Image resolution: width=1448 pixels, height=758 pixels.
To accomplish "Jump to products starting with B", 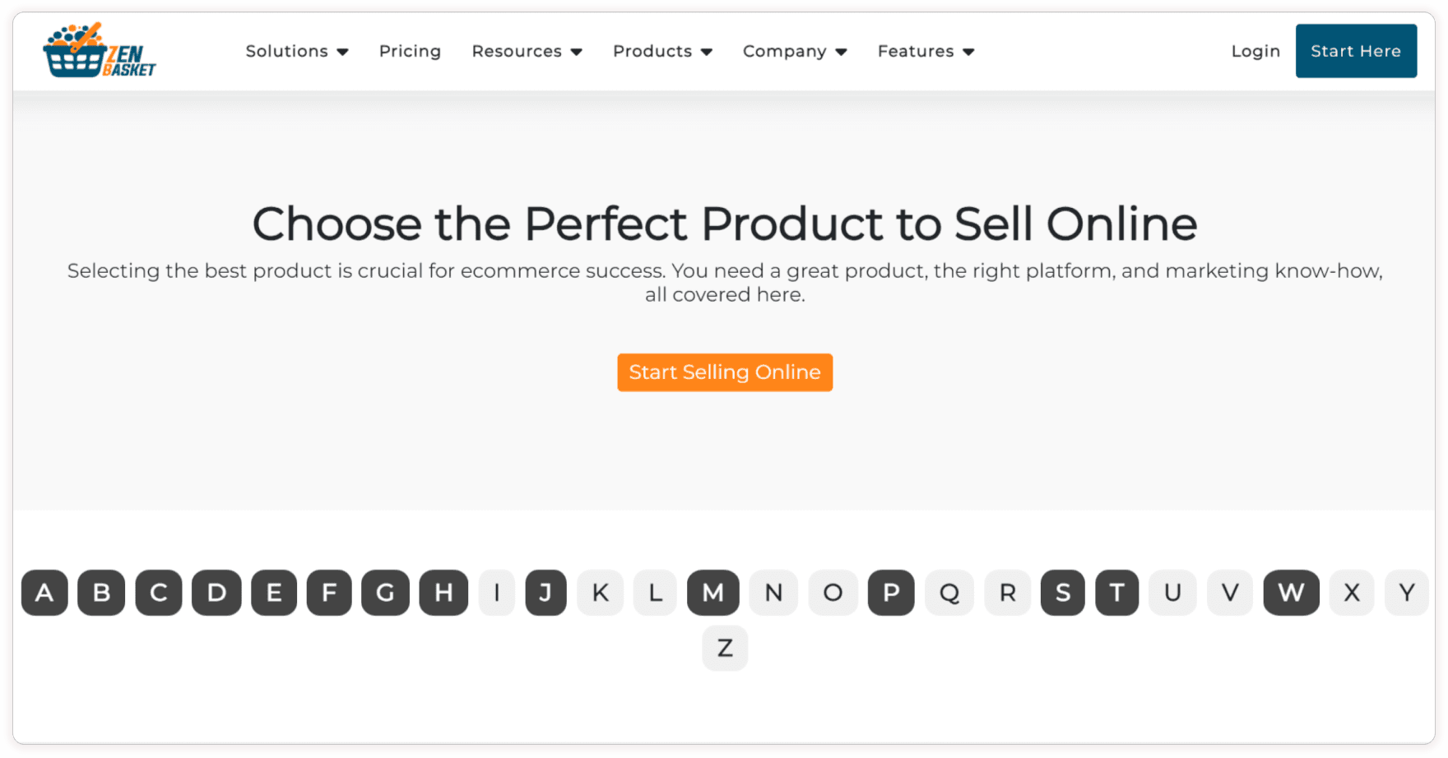I will (101, 593).
